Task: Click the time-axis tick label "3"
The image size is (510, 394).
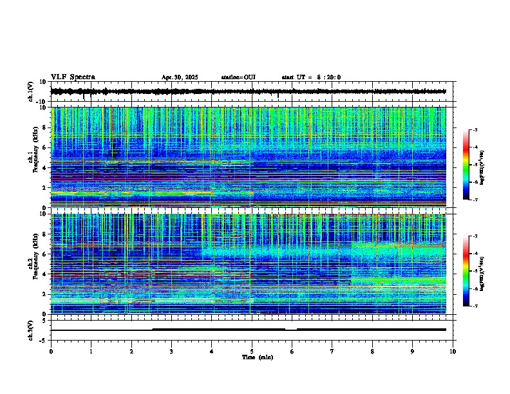Action: [171, 352]
